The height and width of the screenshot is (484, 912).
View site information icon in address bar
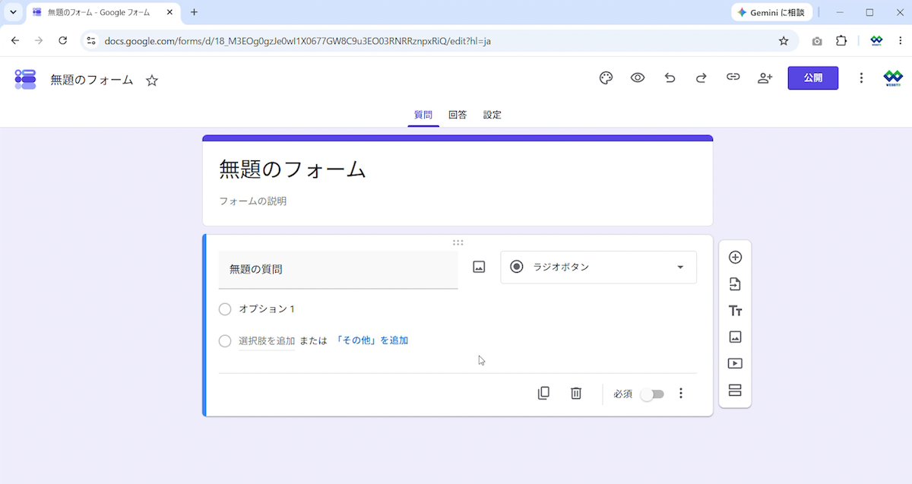point(91,41)
